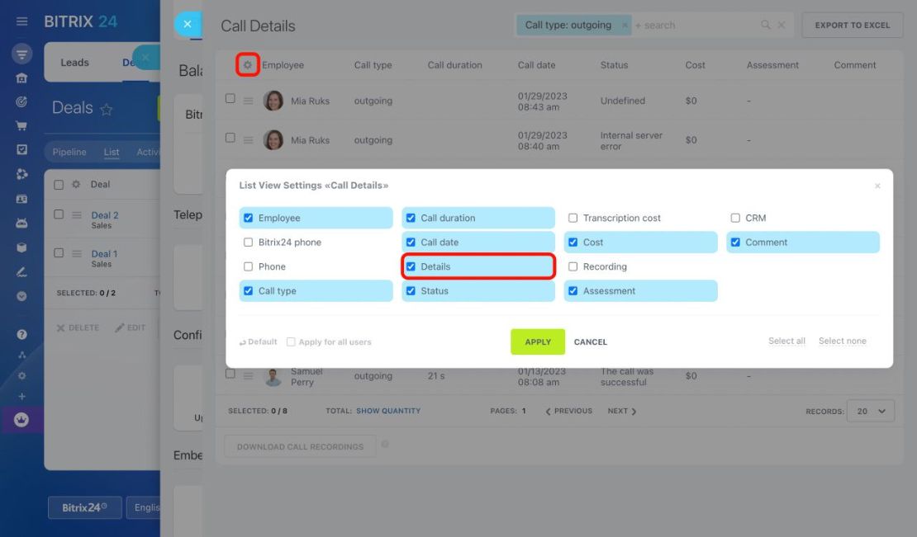Open the tasks checkmark icon in left sidebar
This screenshot has height=537, width=917.
[21, 150]
